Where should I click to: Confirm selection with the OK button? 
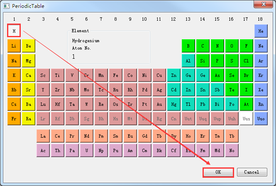pyautogui.click(x=218, y=172)
